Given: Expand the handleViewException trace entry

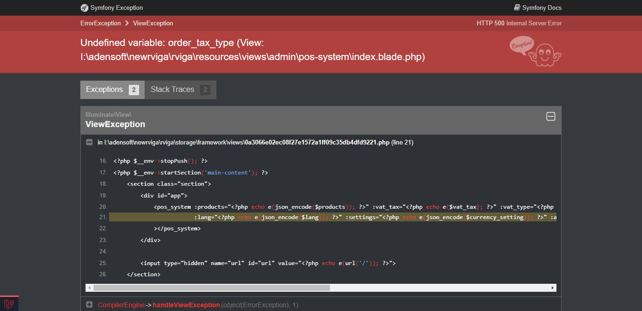Looking at the screenshot, I should (x=89, y=305).
